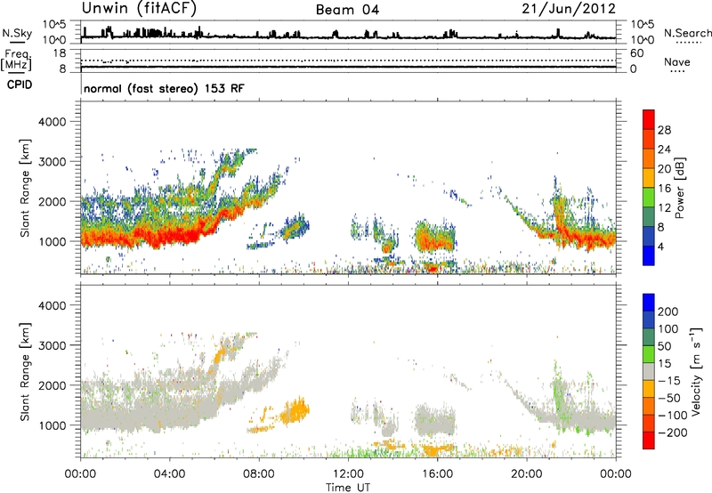Click the "16:00" time tick label
The height and width of the screenshot is (493, 712).
(437, 474)
